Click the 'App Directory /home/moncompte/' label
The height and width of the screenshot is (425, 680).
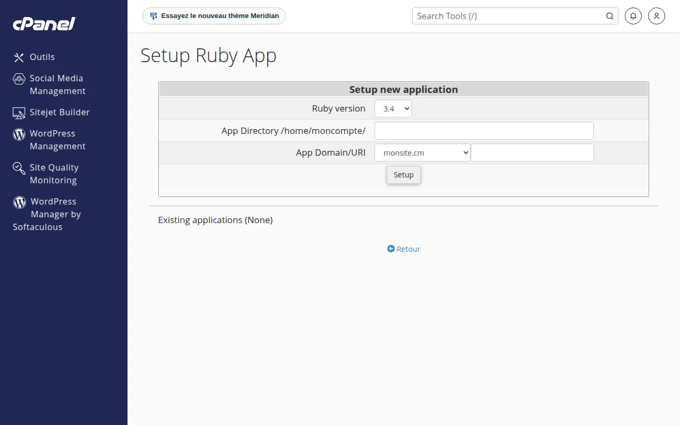click(x=293, y=131)
